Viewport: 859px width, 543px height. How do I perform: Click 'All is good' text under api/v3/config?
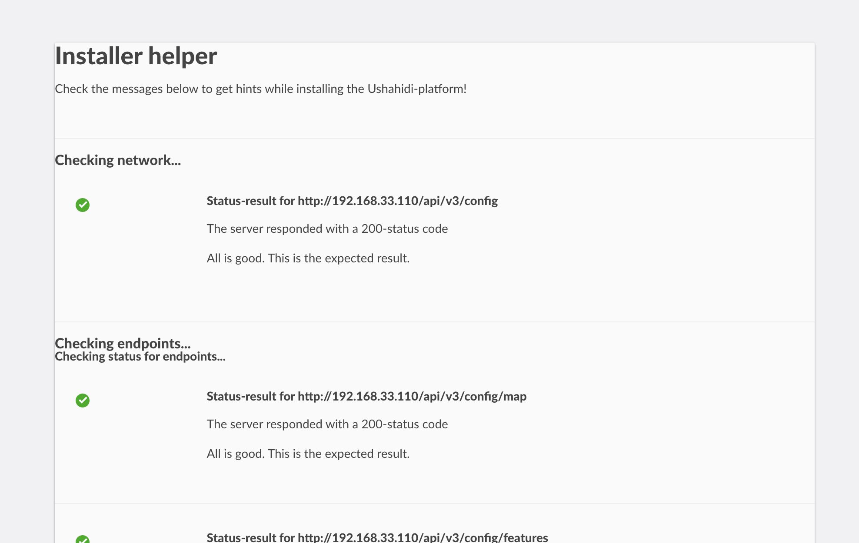tap(308, 258)
